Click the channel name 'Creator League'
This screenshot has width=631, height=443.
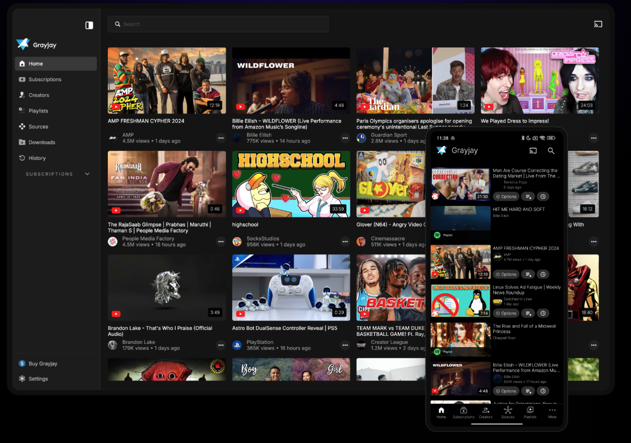pos(390,342)
